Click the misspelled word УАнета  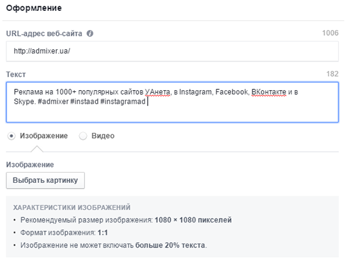[158, 92]
